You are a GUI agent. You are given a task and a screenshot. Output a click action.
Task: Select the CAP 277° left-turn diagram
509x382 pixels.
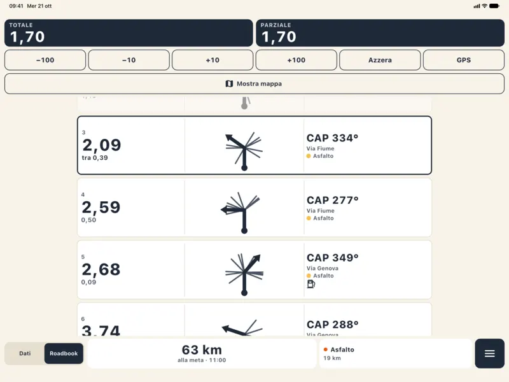tap(241, 213)
